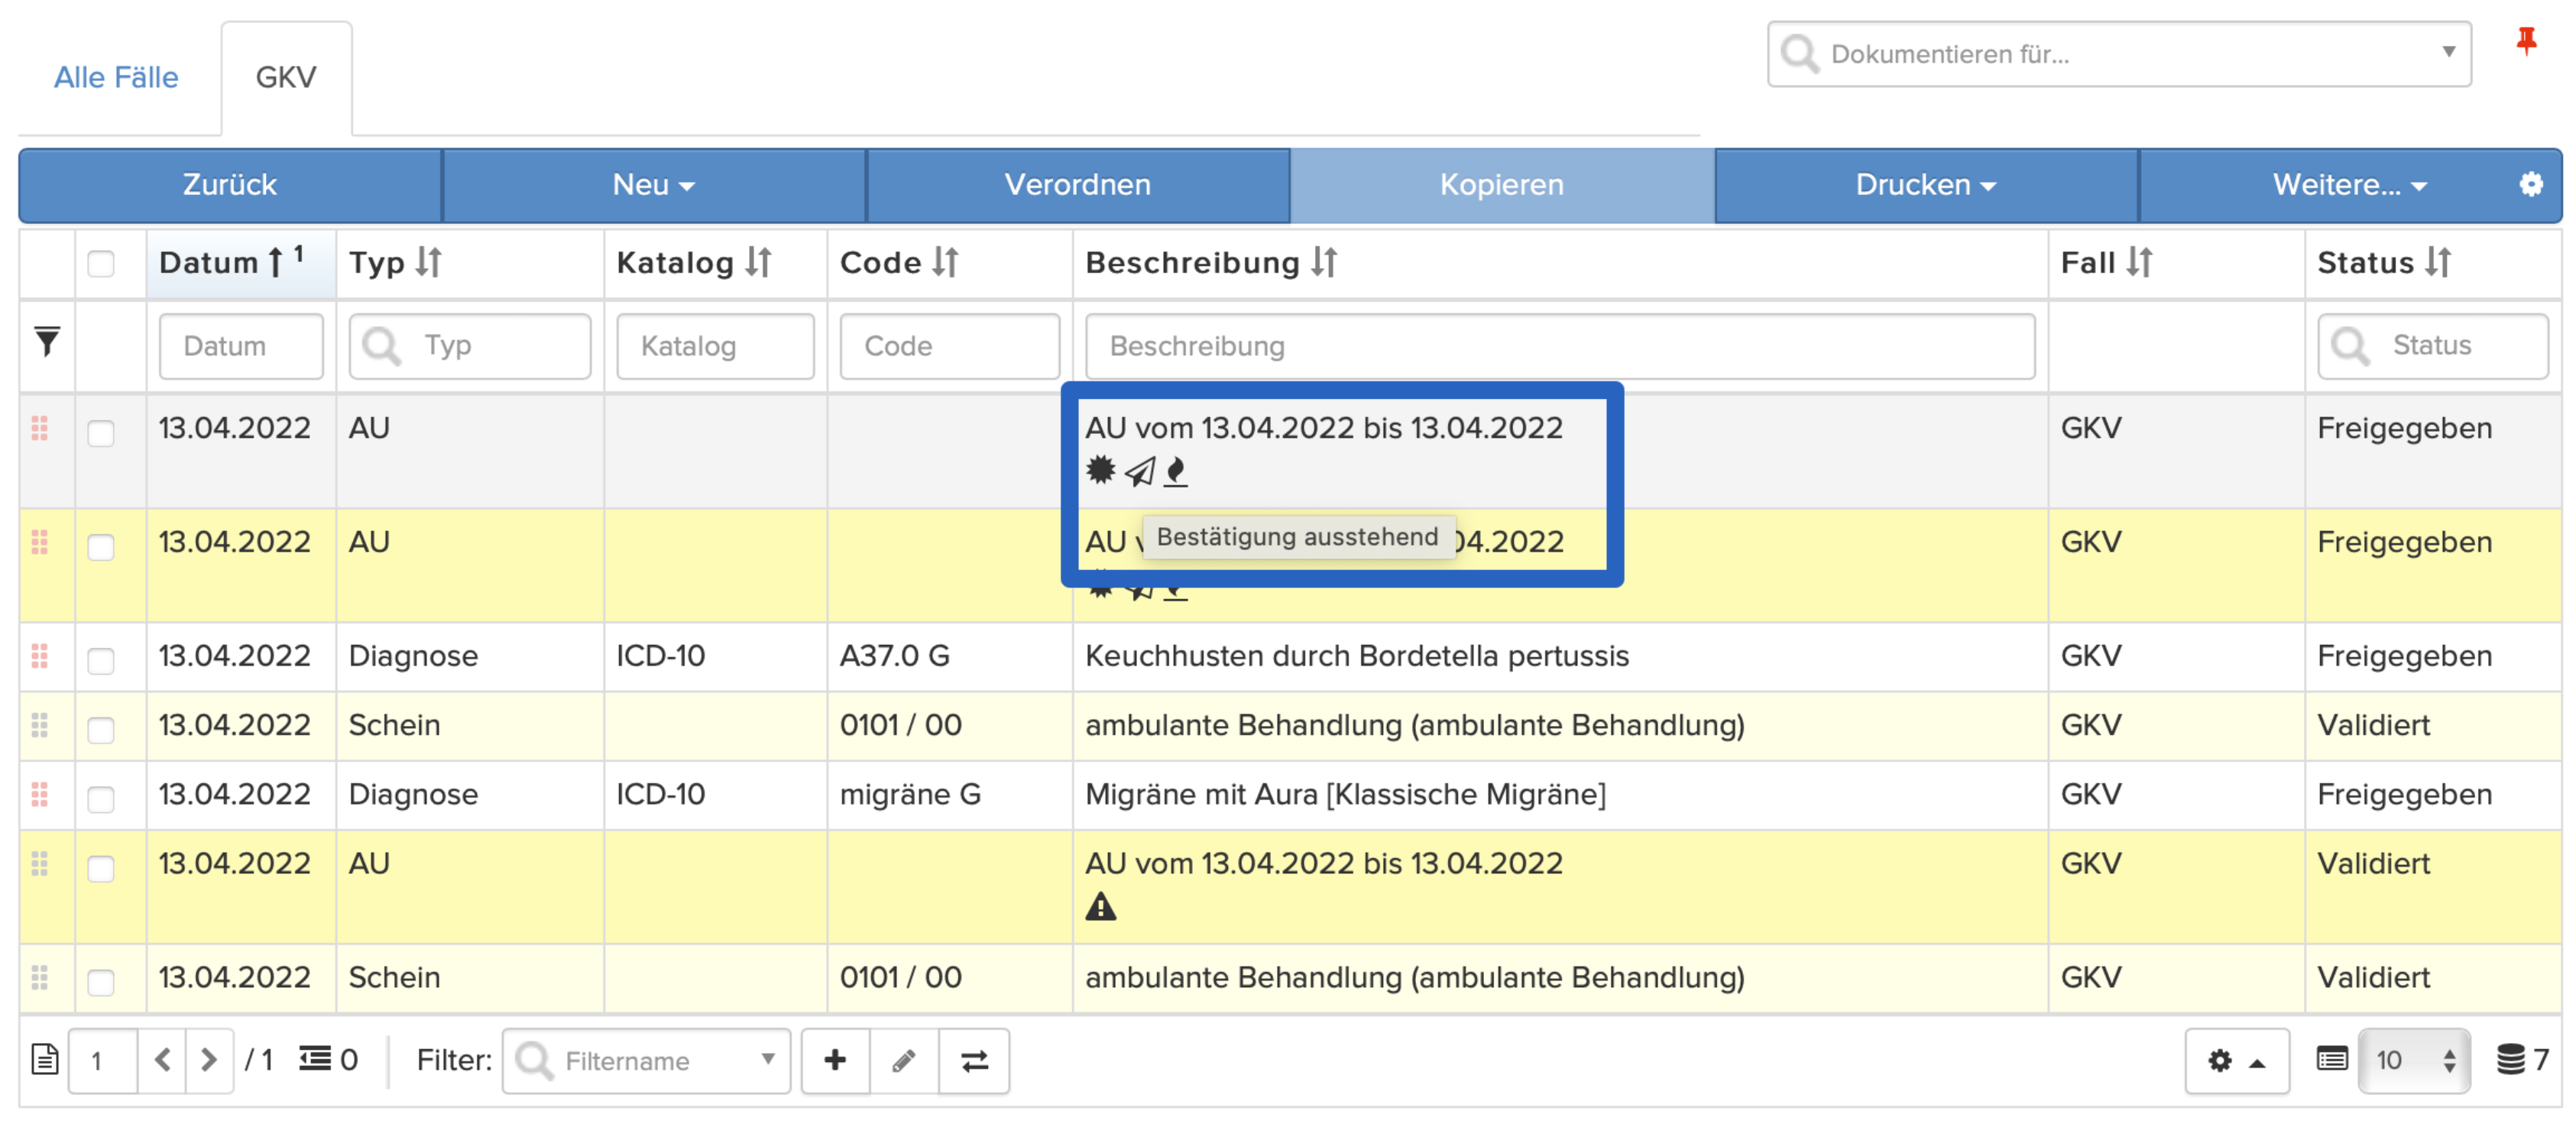Screen dimensions: 2576x1124
Task: Go to next page arrow
Action: 209,1059
